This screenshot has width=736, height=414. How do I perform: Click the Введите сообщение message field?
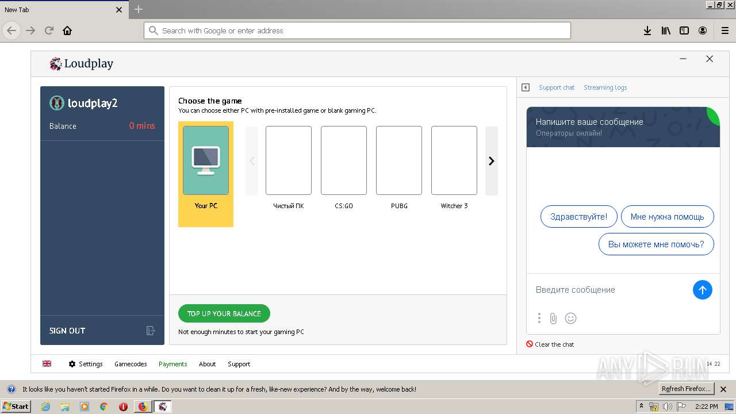tap(611, 290)
